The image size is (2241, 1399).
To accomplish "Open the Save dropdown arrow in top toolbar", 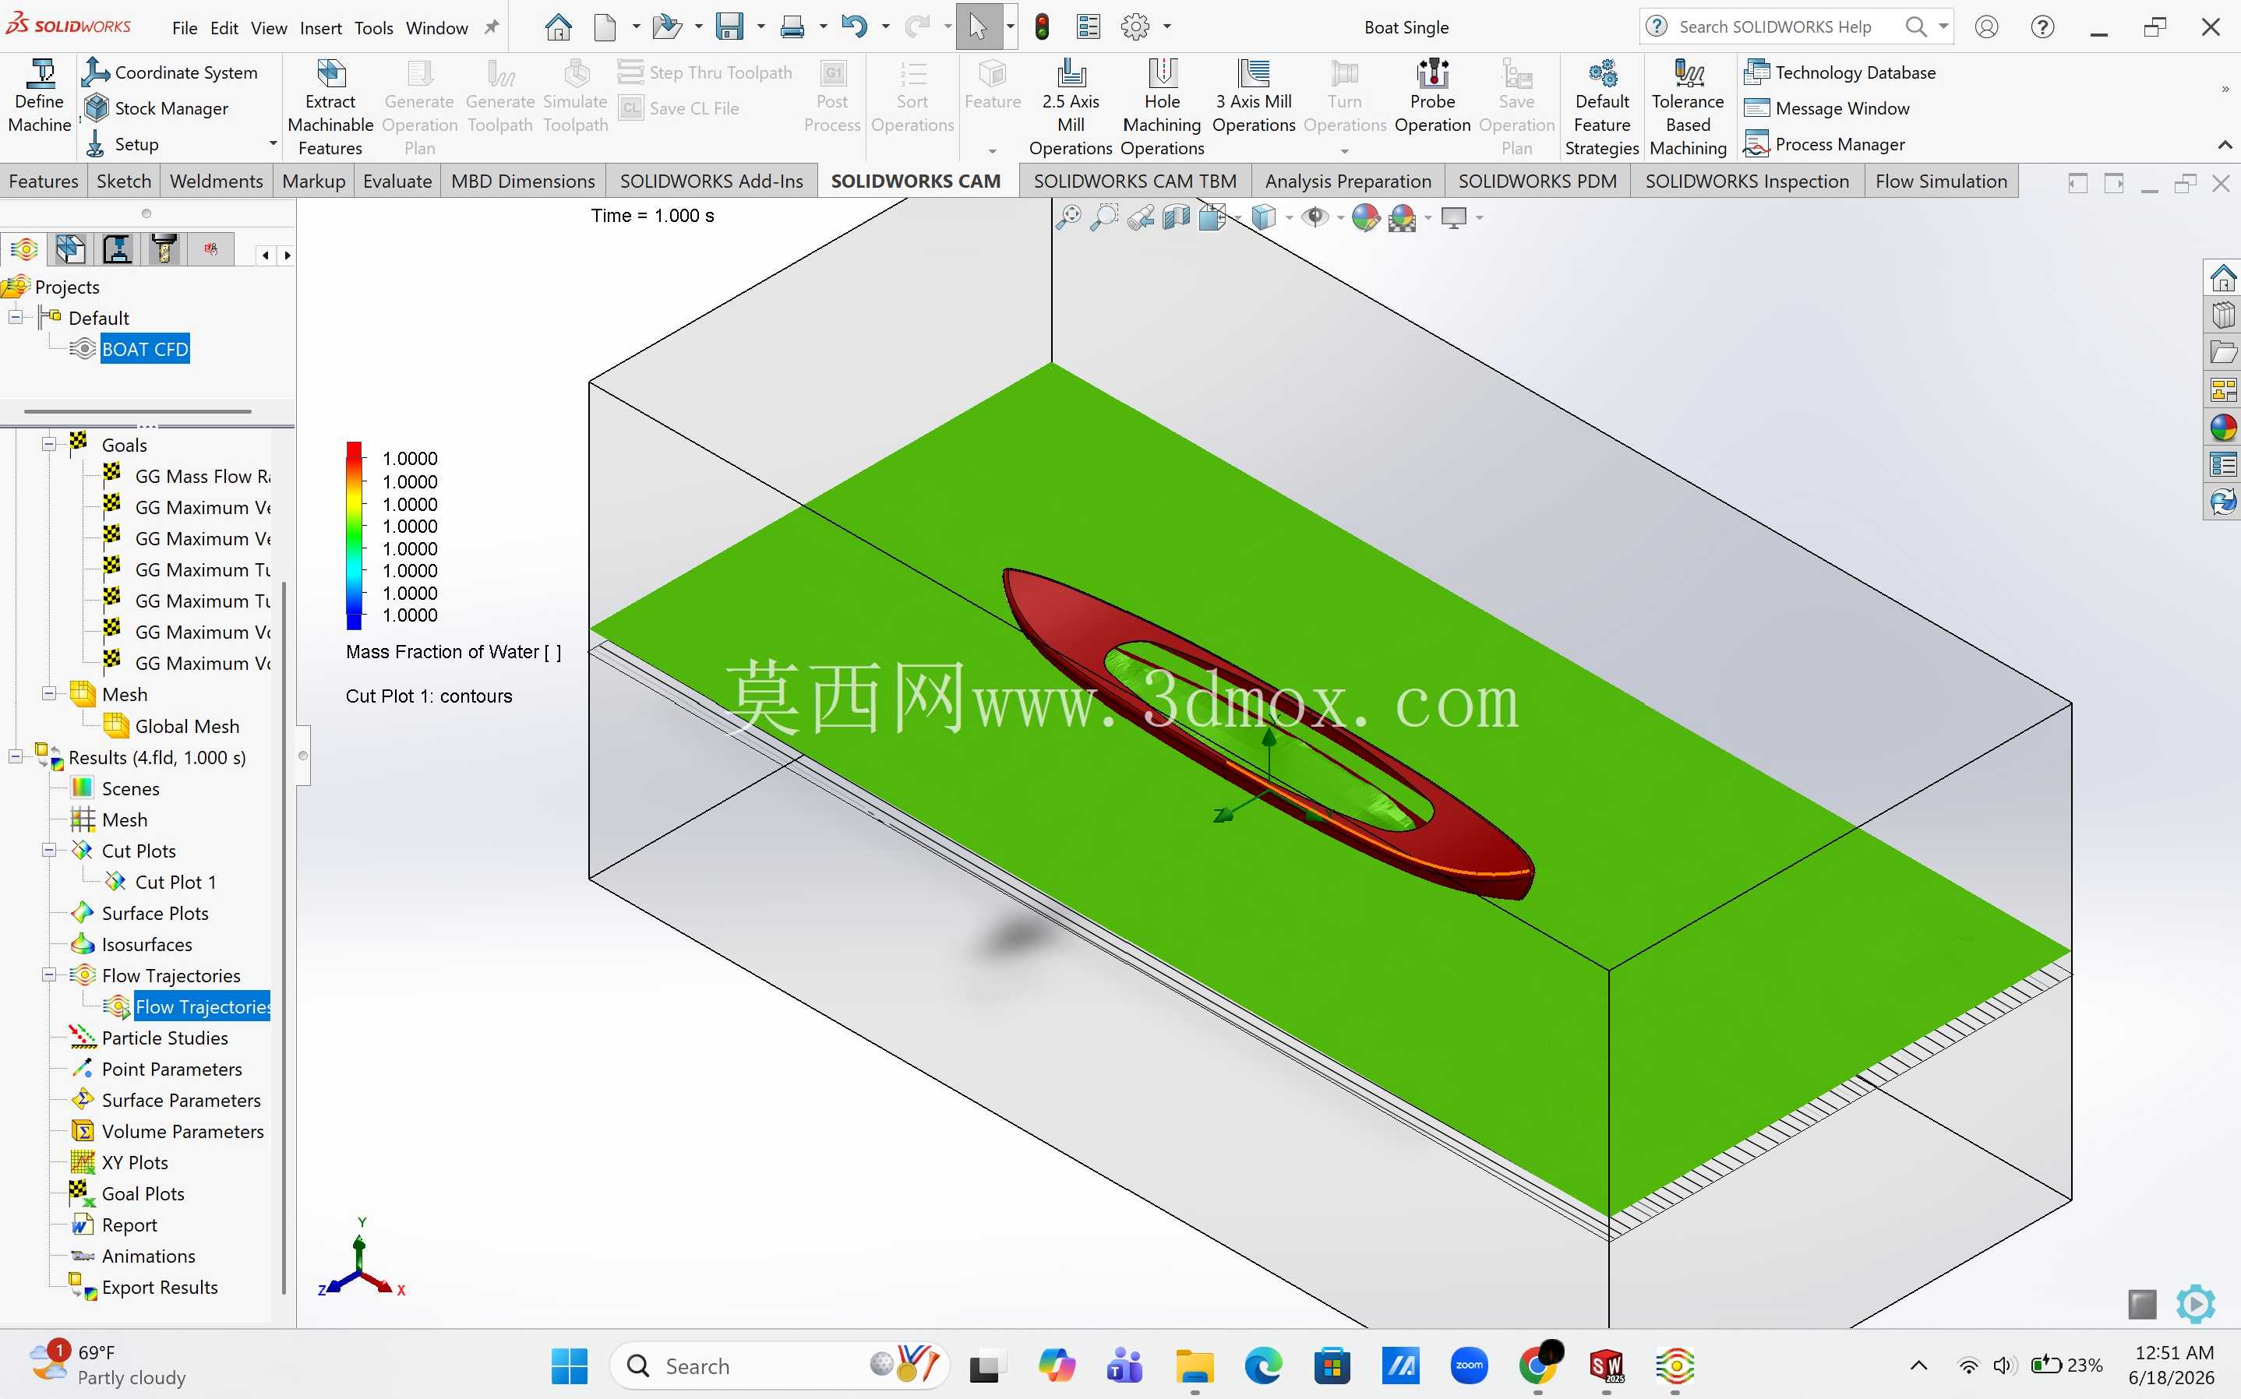I will (x=761, y=26).
